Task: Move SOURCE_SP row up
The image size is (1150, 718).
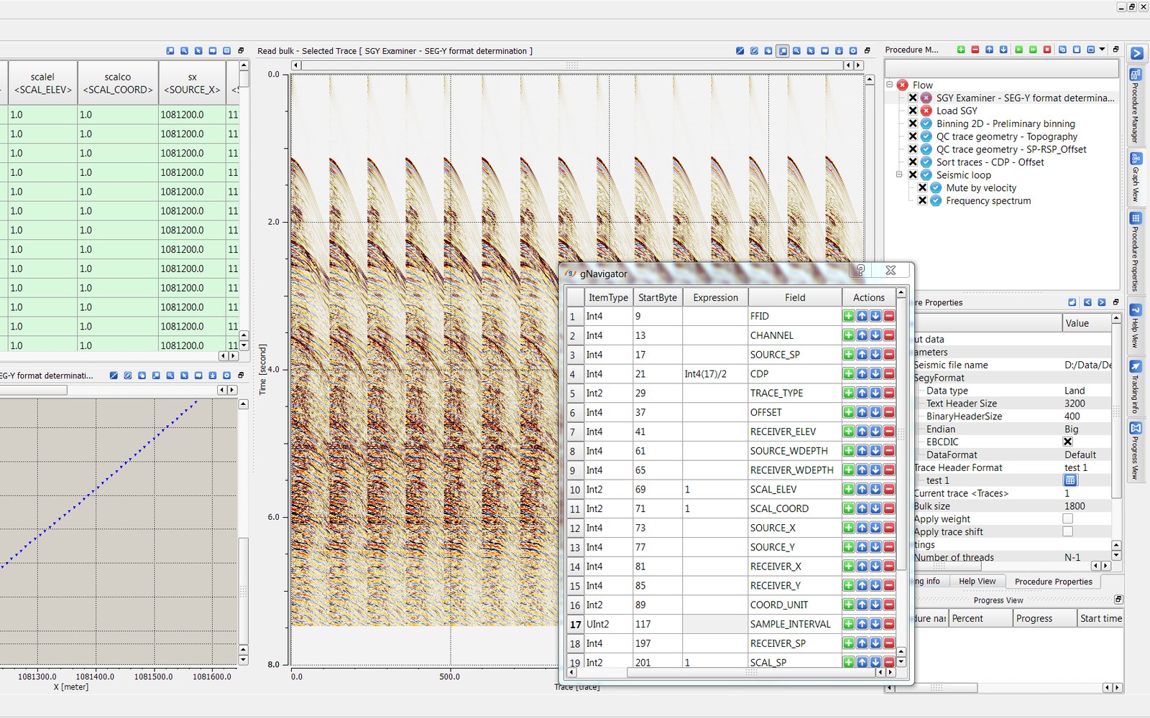Action: [x=862, y=355]
